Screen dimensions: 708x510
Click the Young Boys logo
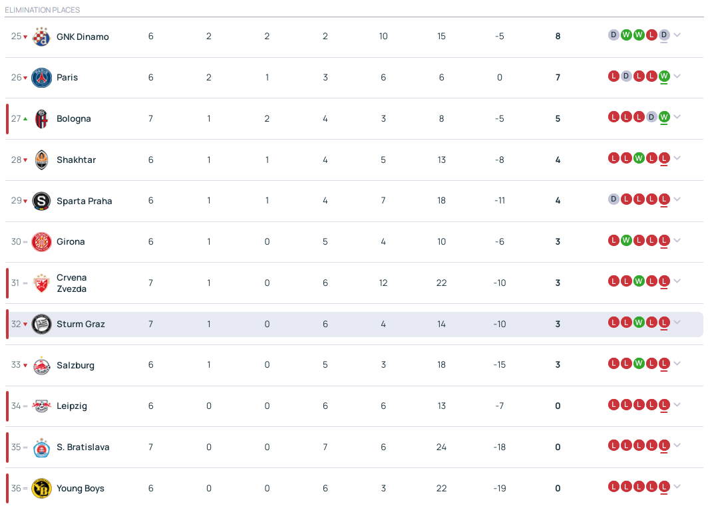41,489
